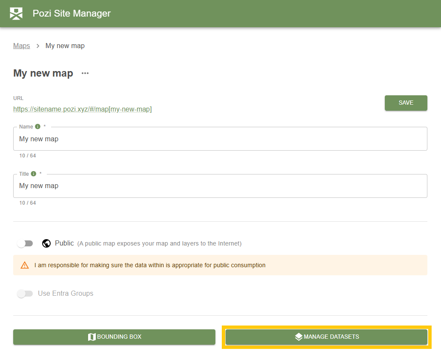The image size is (441, 357).
Task: Click the globe icon beside Public label
Action: (46, 243)
